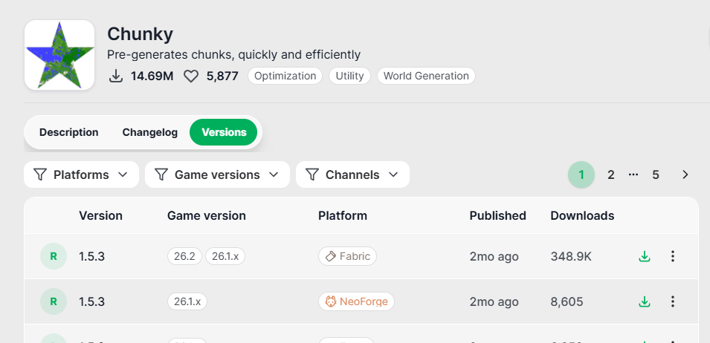Click the pagination ellipsis

(633, 174)
